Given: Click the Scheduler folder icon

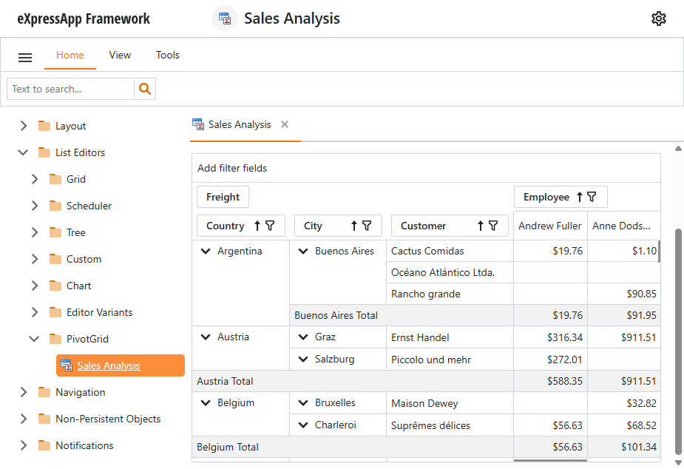Looking at the screenshot, I should [55, 206].
